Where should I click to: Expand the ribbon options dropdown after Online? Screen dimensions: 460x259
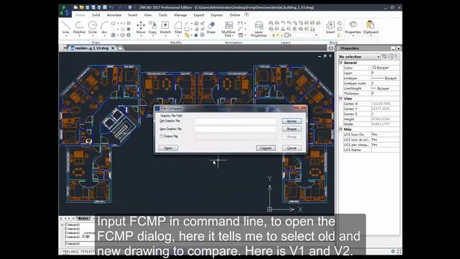(247, 14)
